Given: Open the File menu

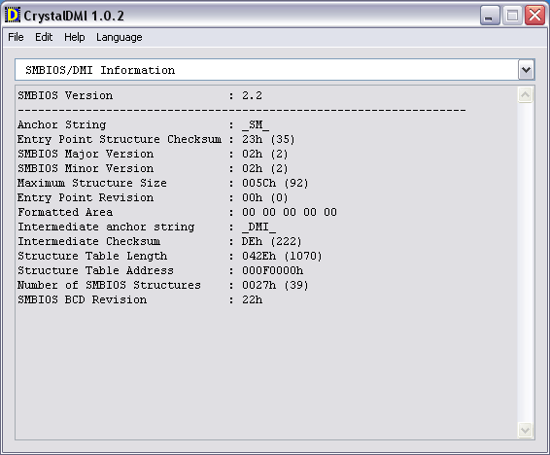Looking at the screenshot, I should 16,37.
